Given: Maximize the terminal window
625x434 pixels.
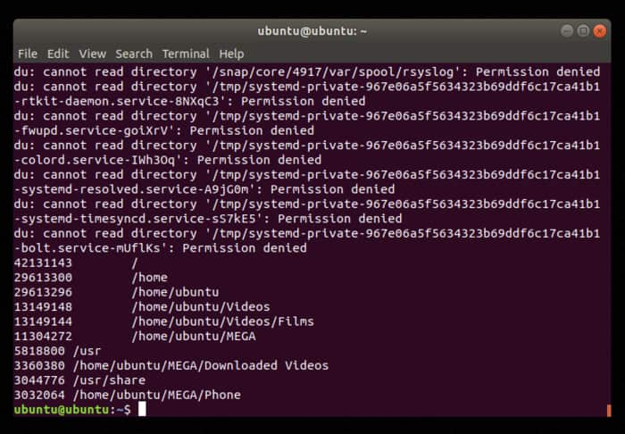Looking at the screenshot, I should (x=583, y=30).
